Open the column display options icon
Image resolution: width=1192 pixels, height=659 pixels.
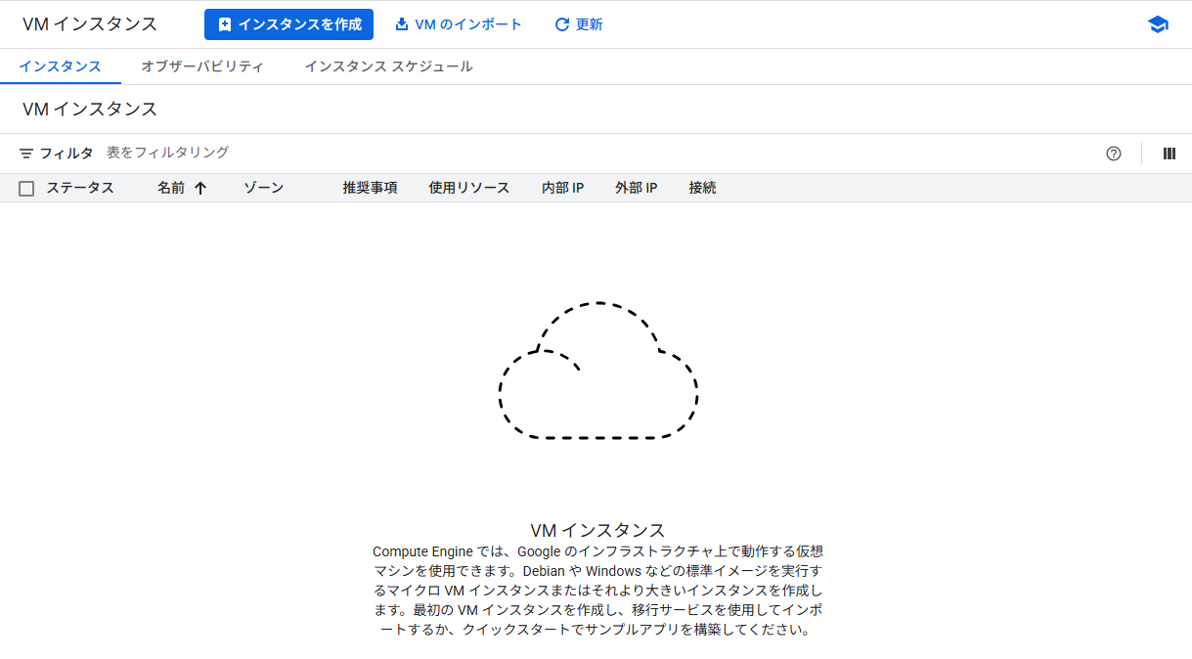click(1169, 154)
